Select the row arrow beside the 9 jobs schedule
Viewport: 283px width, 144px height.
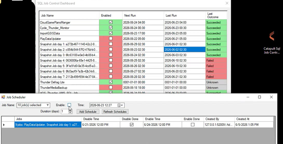(x=4, y=125)
